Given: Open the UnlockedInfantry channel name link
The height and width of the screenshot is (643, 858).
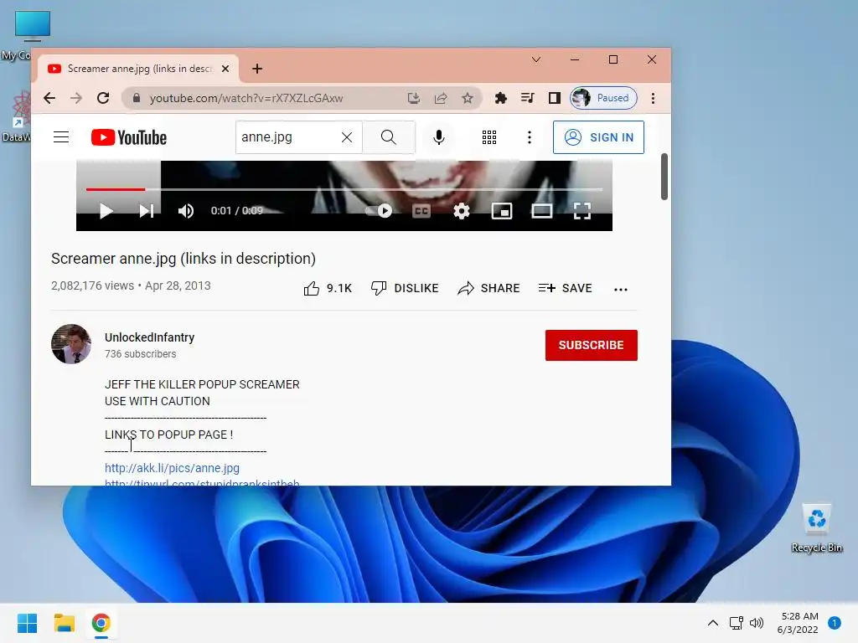Looking at the screenshot, I should (x=149, y=337).
